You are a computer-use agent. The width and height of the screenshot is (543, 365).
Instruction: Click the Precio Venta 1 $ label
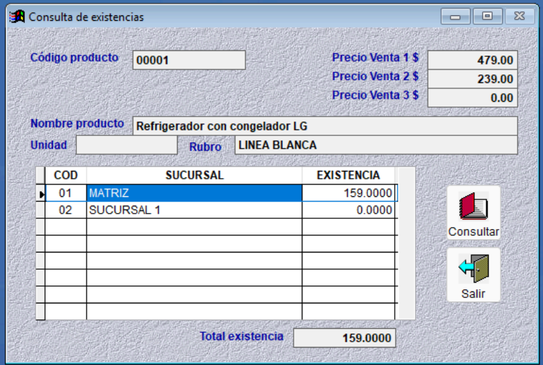(375, 58)
